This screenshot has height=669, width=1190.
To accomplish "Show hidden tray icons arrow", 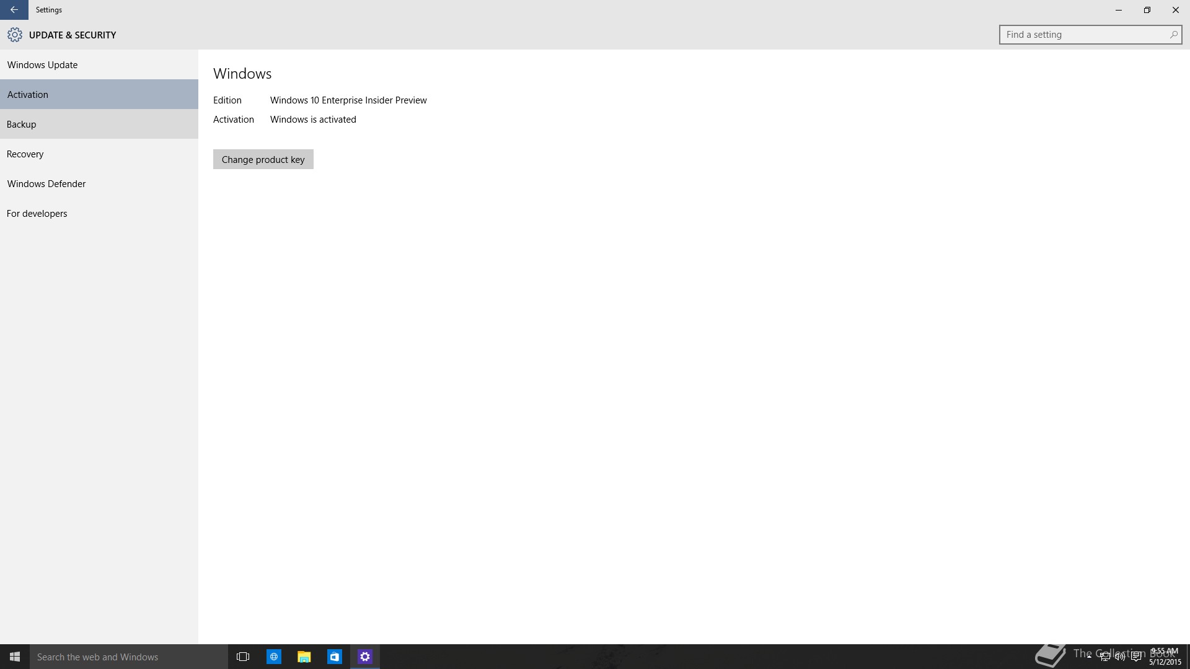I will coord(1089,657).
